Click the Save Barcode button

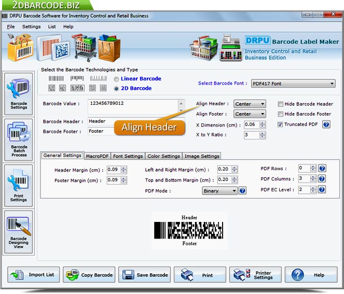(x=144, y=275)
